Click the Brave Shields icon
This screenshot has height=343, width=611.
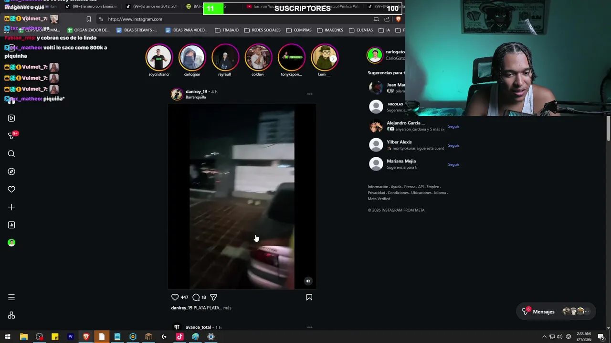398,19
